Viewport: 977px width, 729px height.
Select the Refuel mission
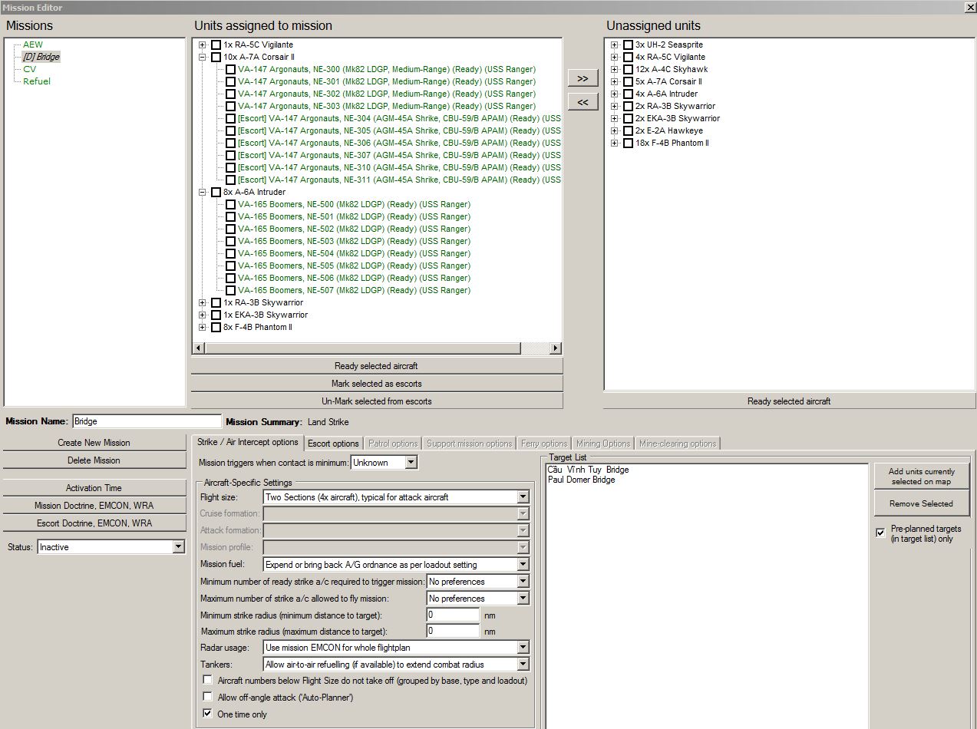coord(37,81)
